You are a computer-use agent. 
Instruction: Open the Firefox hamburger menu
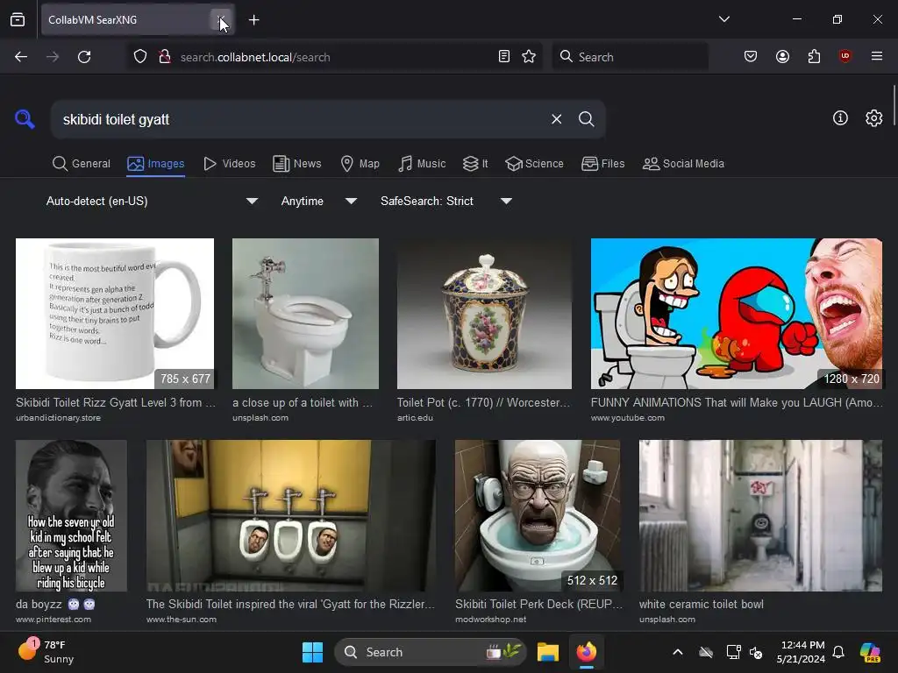coord(877,57)
